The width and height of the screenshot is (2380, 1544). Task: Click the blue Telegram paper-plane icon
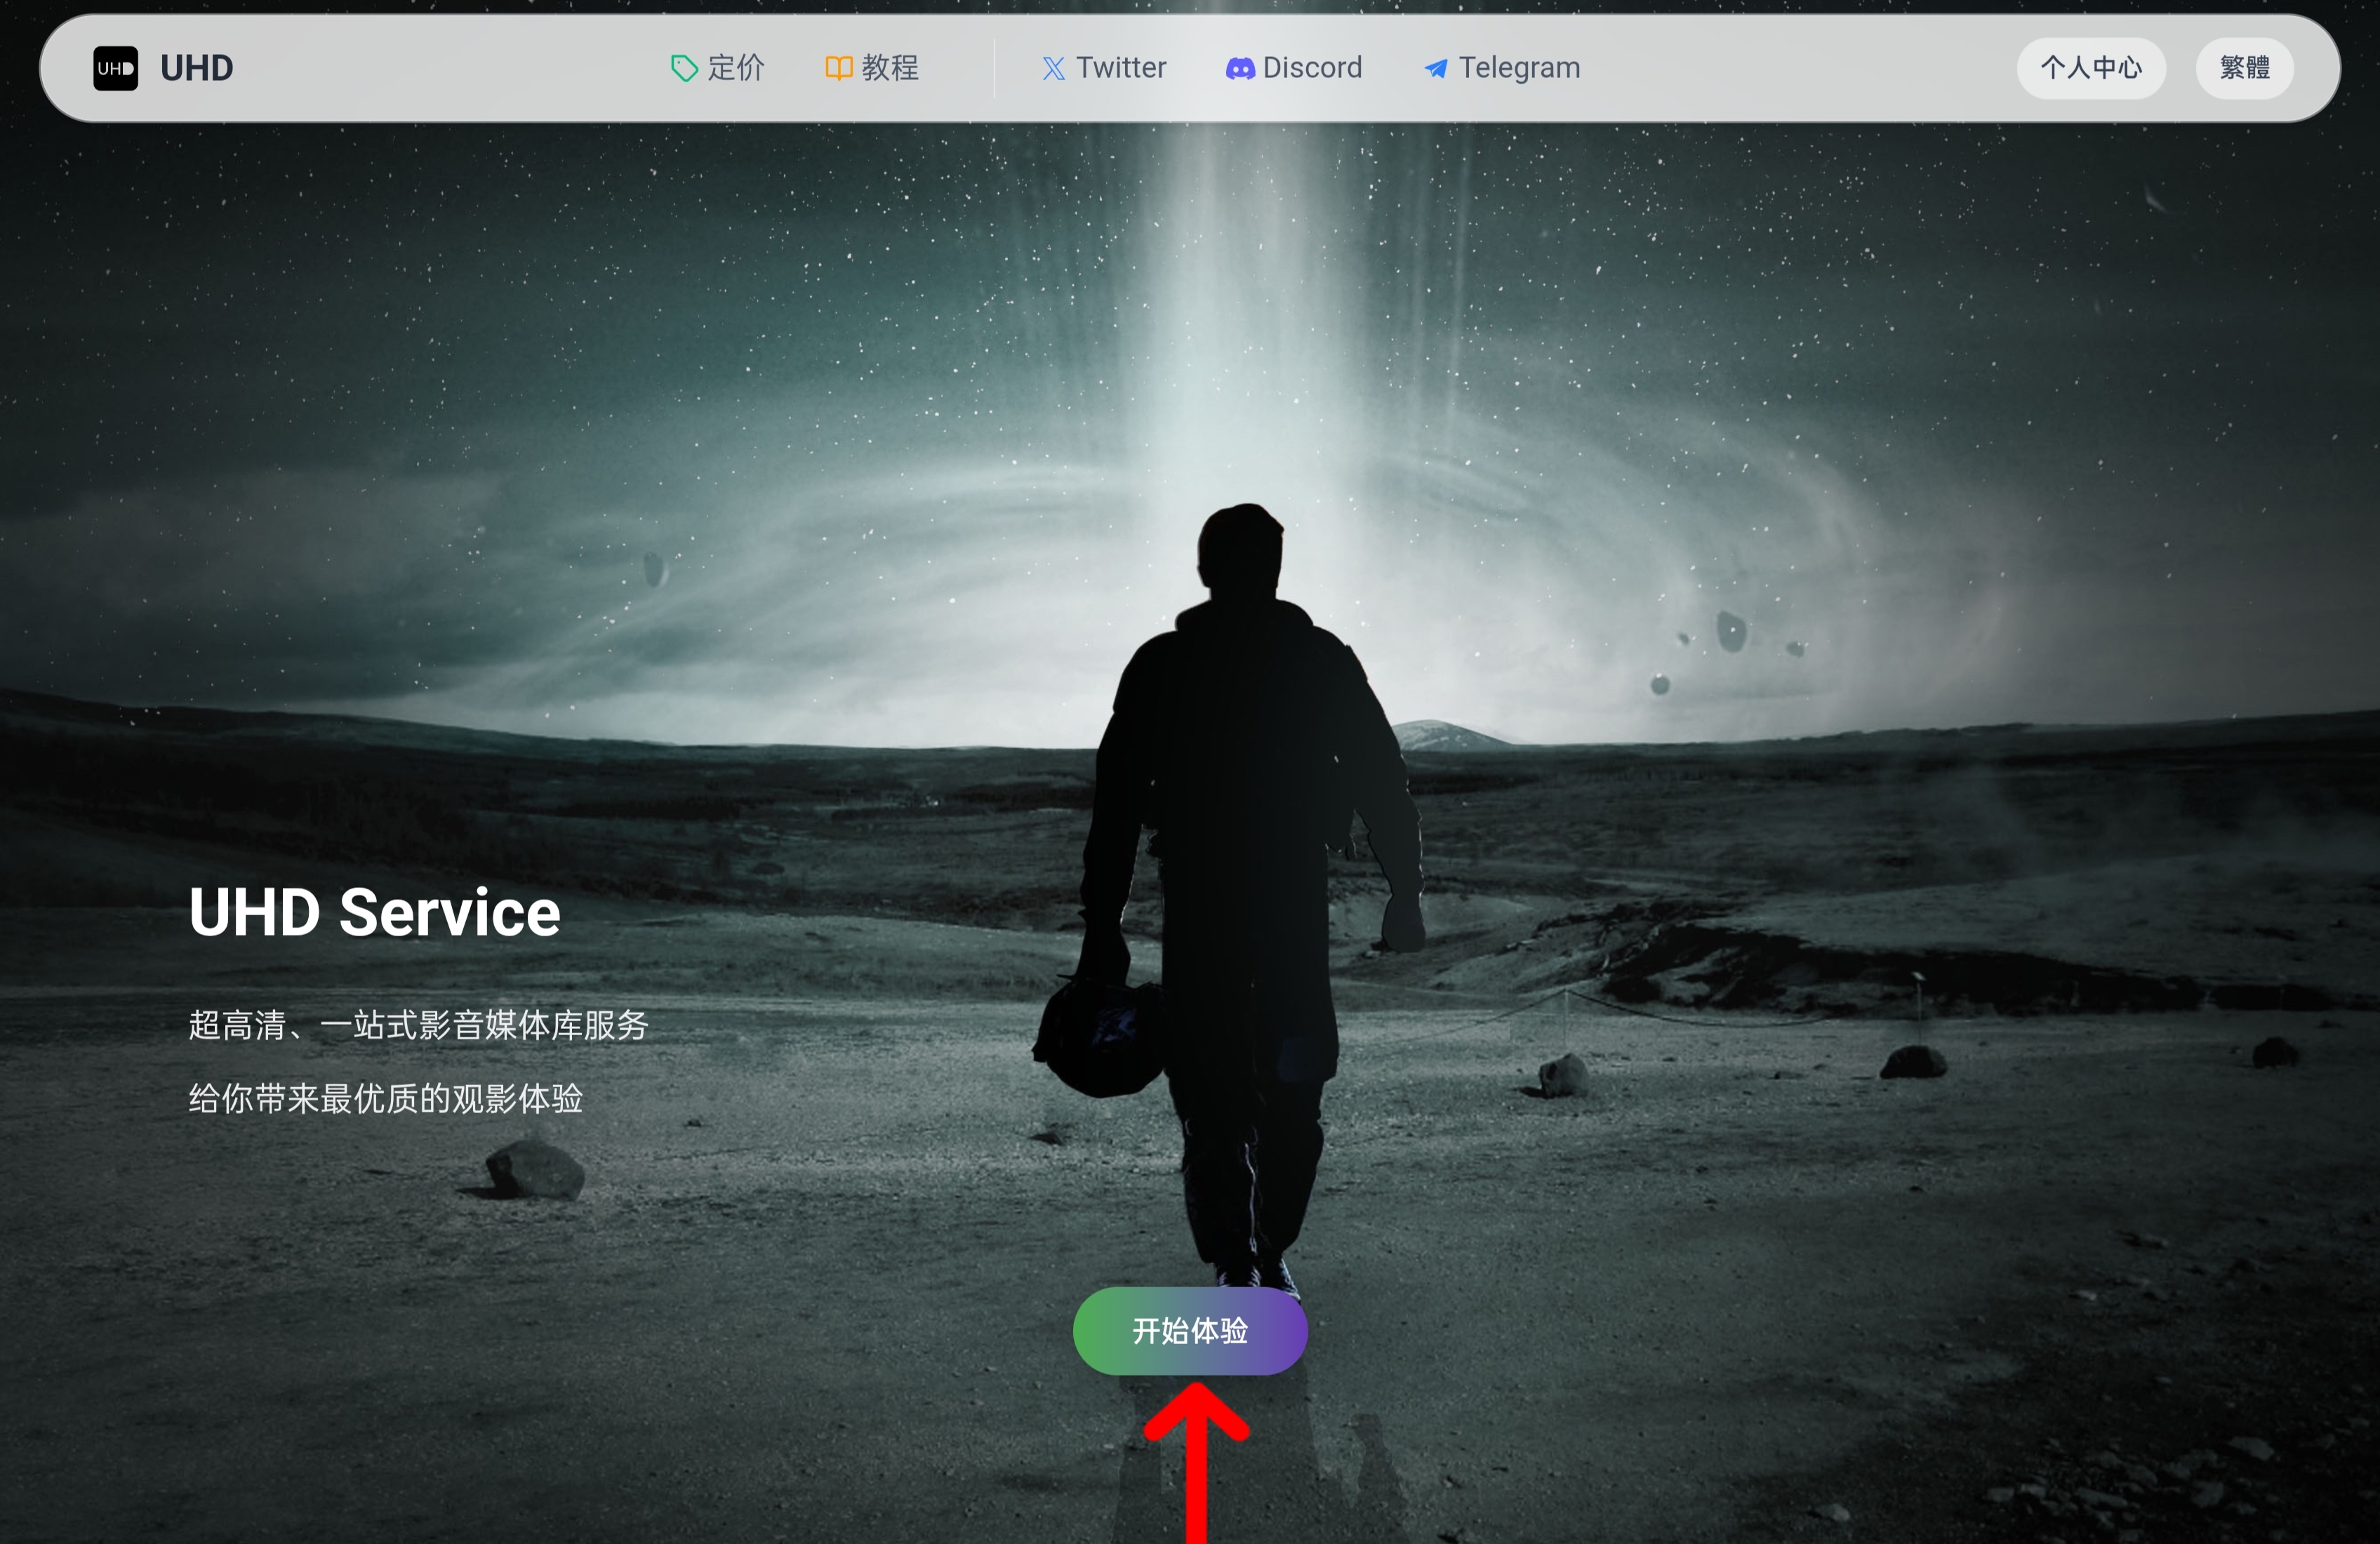point(1436,68)
